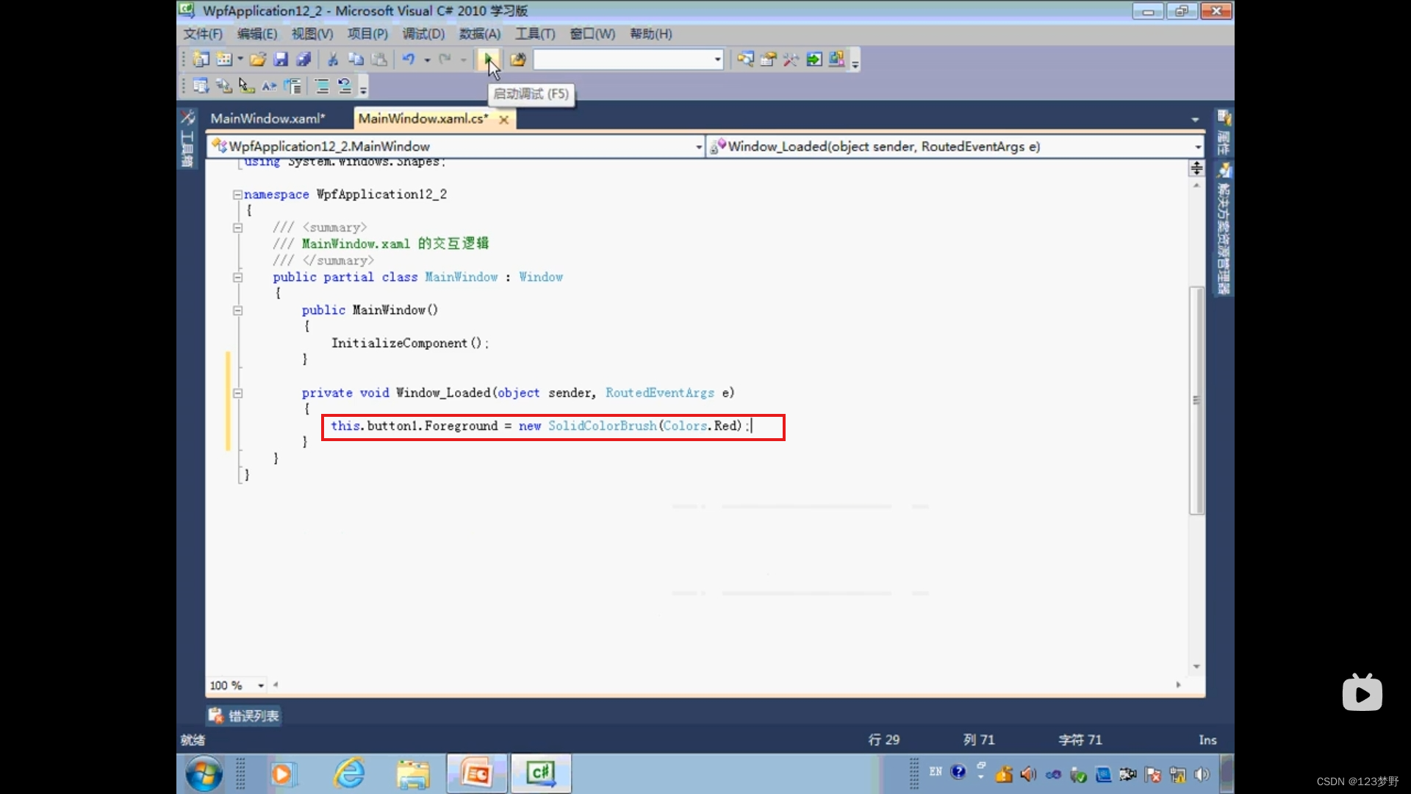The width and height of the screenshot is (1411, 794).
Task: Click the Add New Item icon
Action: (224, 60)
